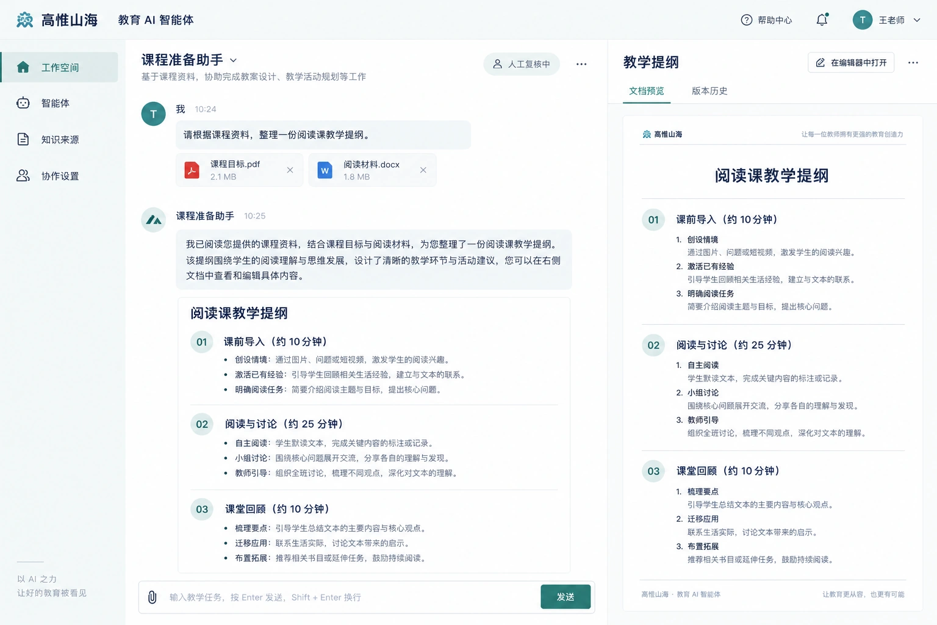Screen dimensions: 937x625
Task: Switch to the 版本历史 tab
Action: (709, 91)
